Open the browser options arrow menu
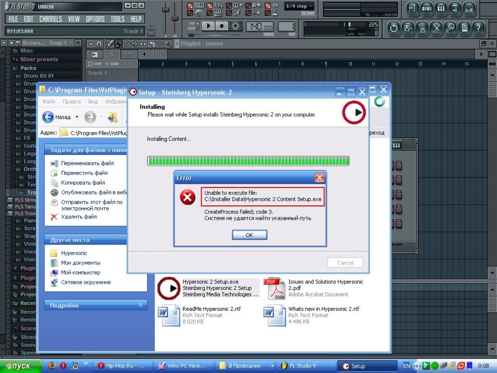 [x=4, y=43]
